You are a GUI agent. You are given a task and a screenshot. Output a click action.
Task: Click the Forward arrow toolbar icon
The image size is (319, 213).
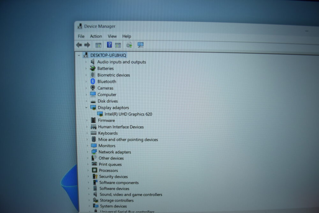coord(87,45)
